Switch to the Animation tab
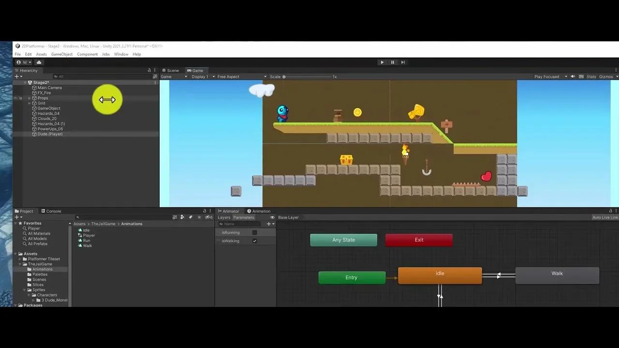This screenshot has height=348, width=619. point(261,211)
